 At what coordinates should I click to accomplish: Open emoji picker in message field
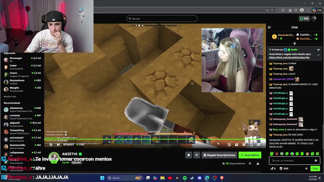[316, 161]
